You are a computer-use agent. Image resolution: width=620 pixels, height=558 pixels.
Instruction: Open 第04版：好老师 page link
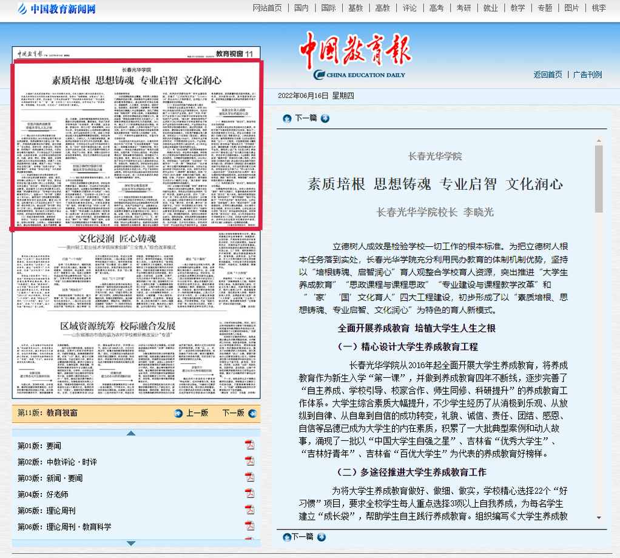coord(42,494)
